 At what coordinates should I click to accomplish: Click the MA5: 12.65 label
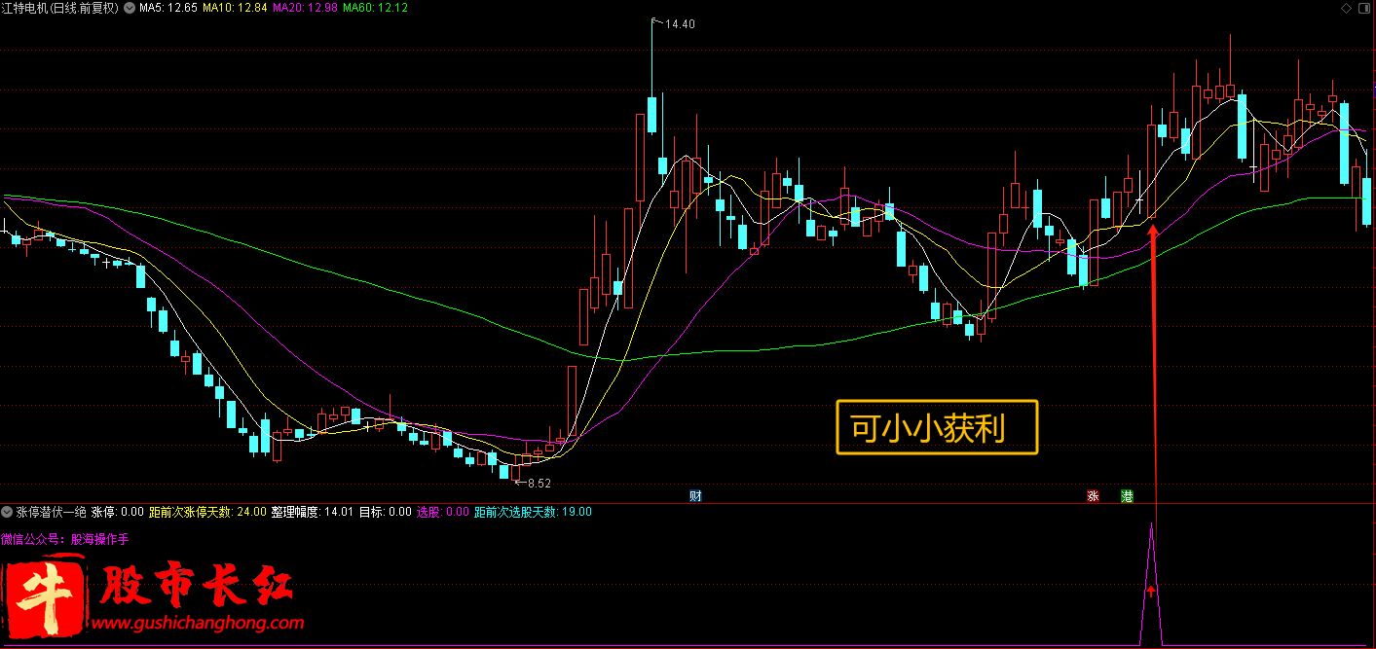(168, 8)
